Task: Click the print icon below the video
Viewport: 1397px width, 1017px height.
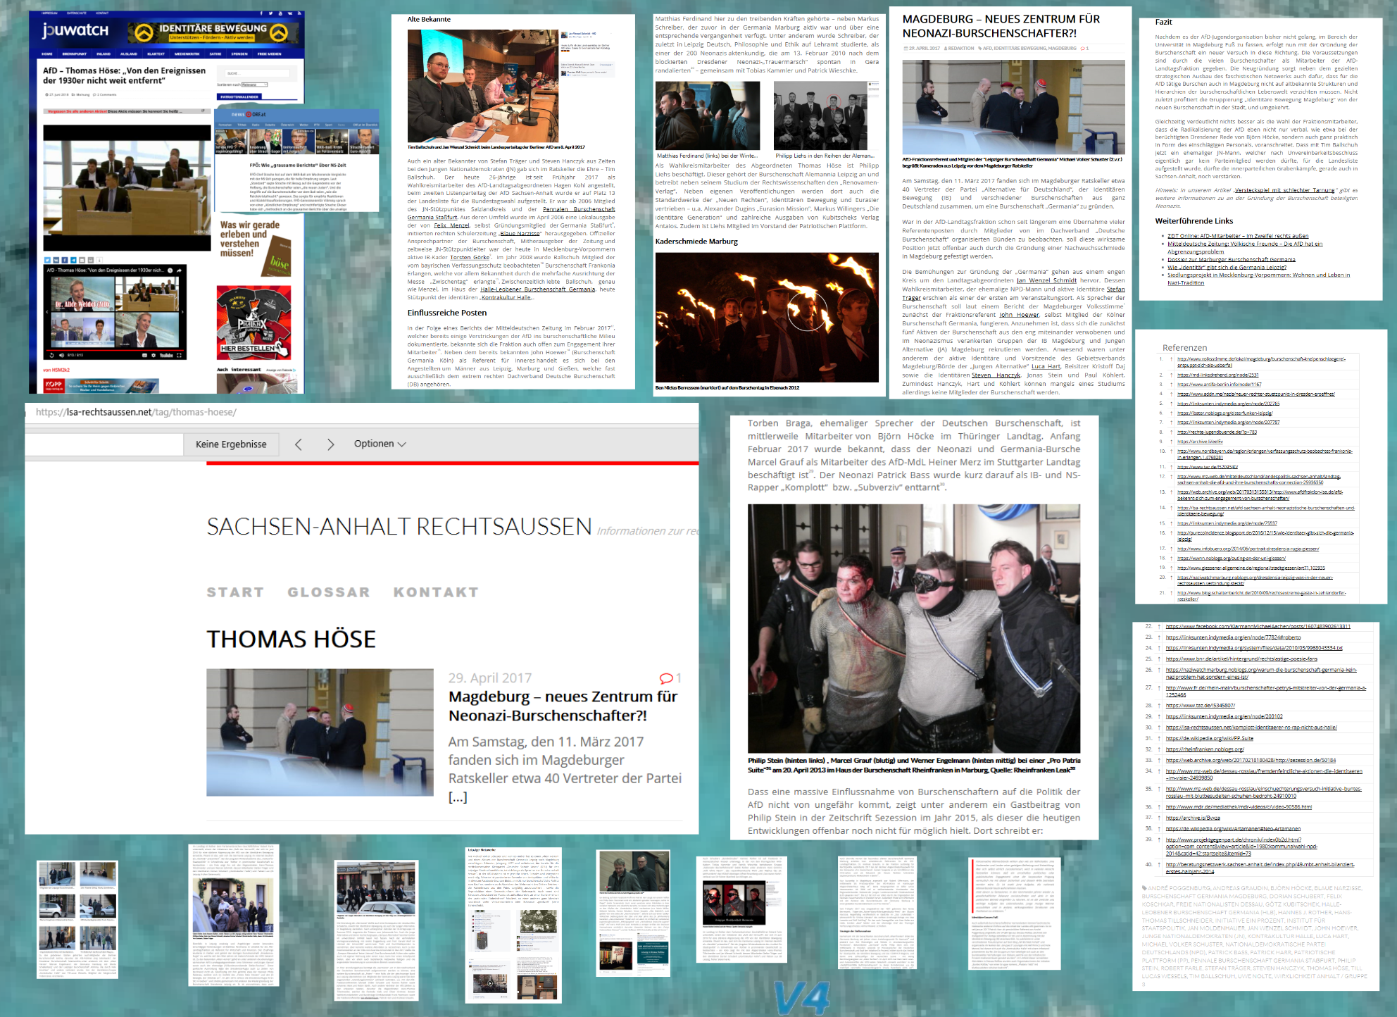Action: [x=91, y=260]
